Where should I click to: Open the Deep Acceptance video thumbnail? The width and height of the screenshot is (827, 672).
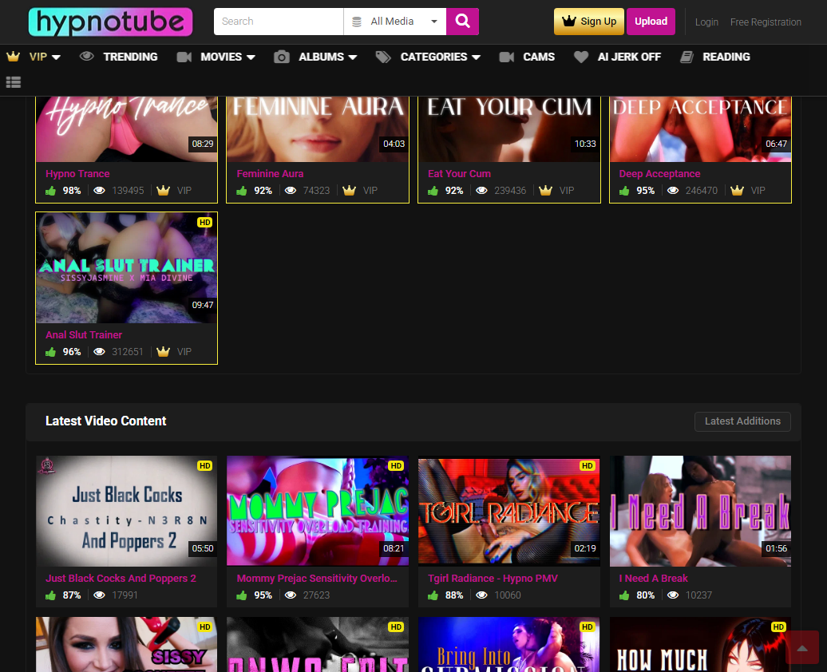click(x=700, y=128)
